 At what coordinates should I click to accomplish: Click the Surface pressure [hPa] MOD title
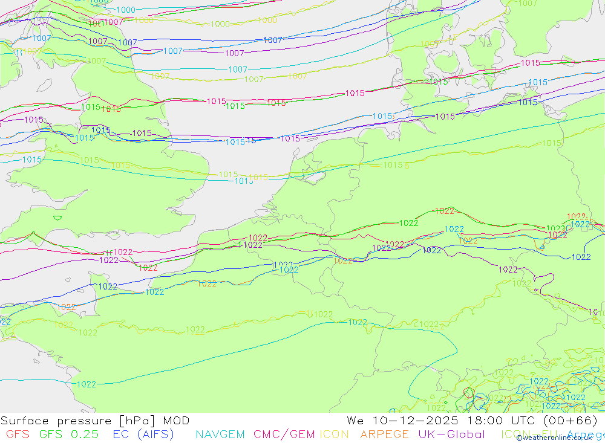point(95,420)
